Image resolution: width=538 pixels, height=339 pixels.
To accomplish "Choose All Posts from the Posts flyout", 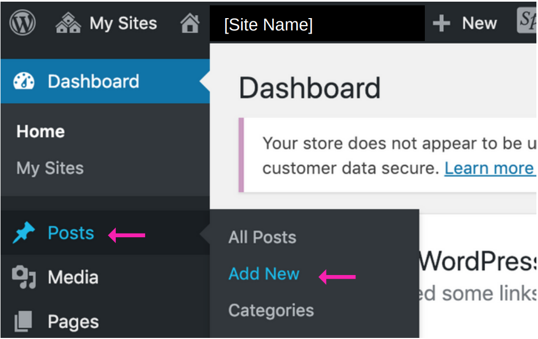I will click(x=262, y=238).
